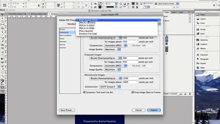Toggle Crop Image Data to Frames checkbox
Viewport: 220px width, 124px height.
pyautogui.click(x=132, y=92)
